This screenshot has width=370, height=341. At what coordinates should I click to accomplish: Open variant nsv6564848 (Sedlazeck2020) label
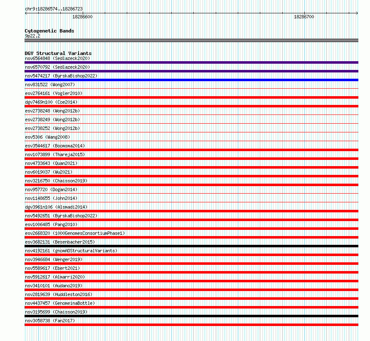pyautogui.click(x=57, y=58)
